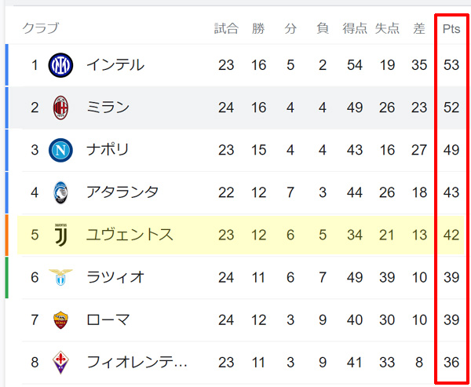Click the Inter club crest icon
Screen dimensions: 471x387
(x=60, y=65)
